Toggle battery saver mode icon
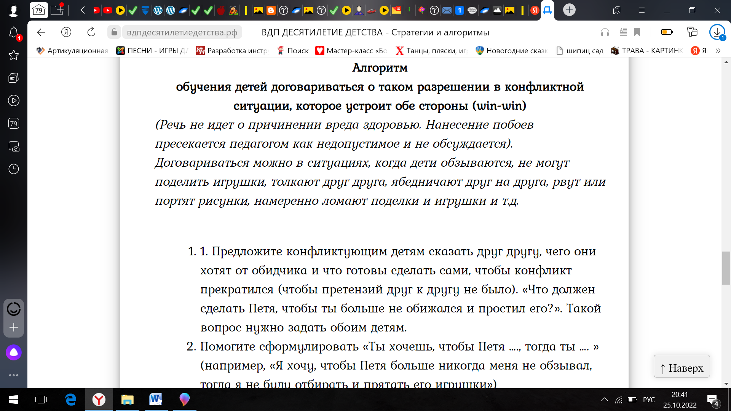 [667, 32]
